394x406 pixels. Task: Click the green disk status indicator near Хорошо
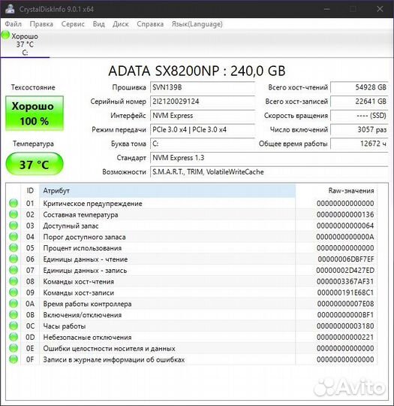pyautogui.click(x=5, y=35)
